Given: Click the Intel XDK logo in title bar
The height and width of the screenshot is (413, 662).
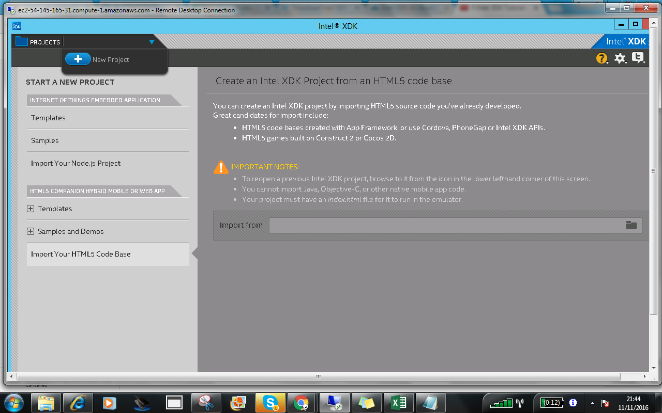Looking at the screenshot, I should [x=17, y=26].
